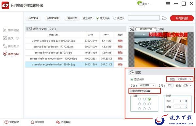196x126 pixels.
Task: Remove acer-close-up-electronics-169484.jpg from list
Action: click(120, 64)
